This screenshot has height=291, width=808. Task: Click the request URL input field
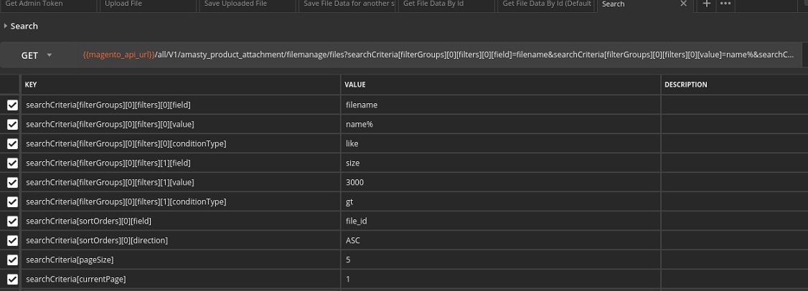[x=438, y=55]
